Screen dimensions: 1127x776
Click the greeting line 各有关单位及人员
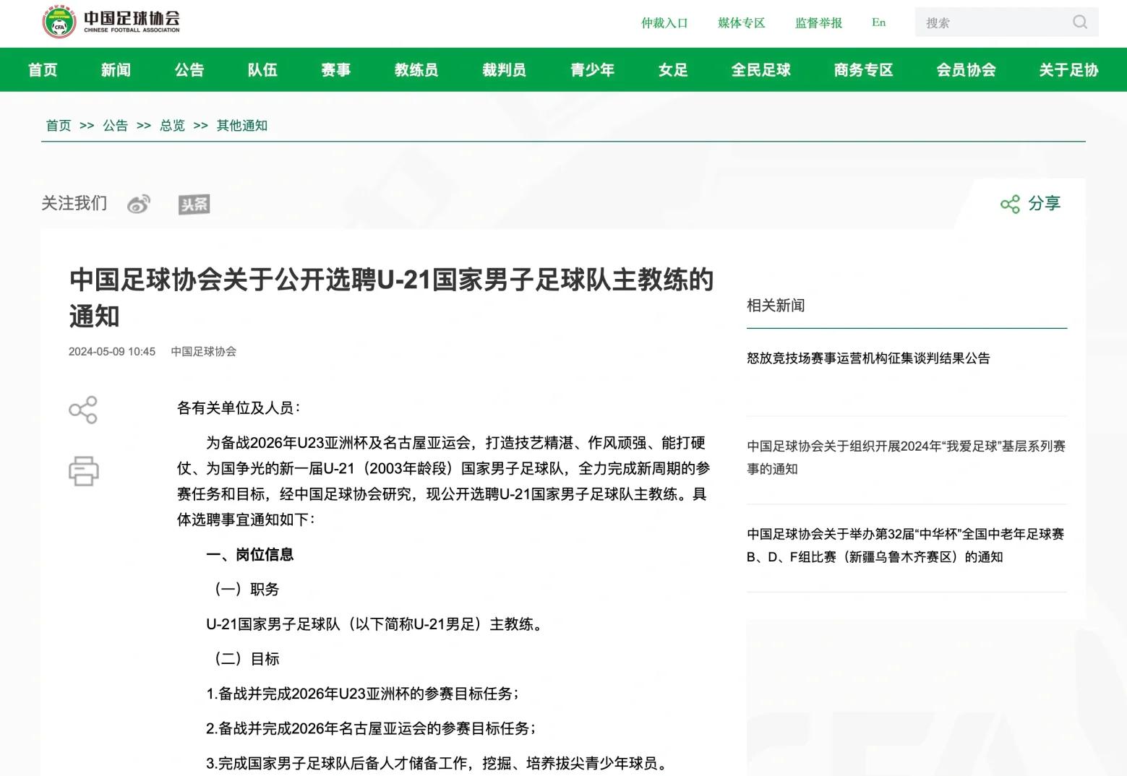click(x=238, y=408)
